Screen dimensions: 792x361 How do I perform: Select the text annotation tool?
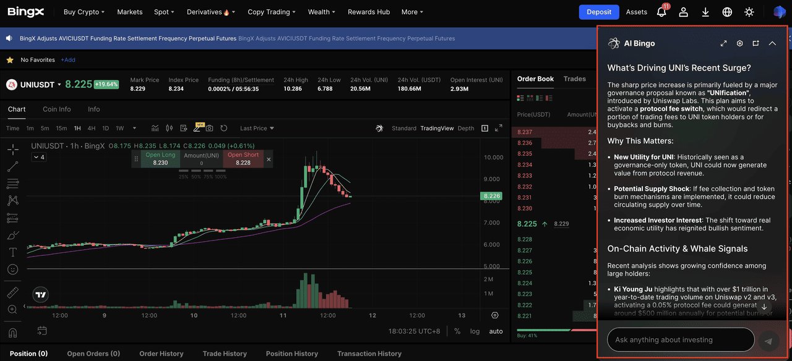(12, 252)
